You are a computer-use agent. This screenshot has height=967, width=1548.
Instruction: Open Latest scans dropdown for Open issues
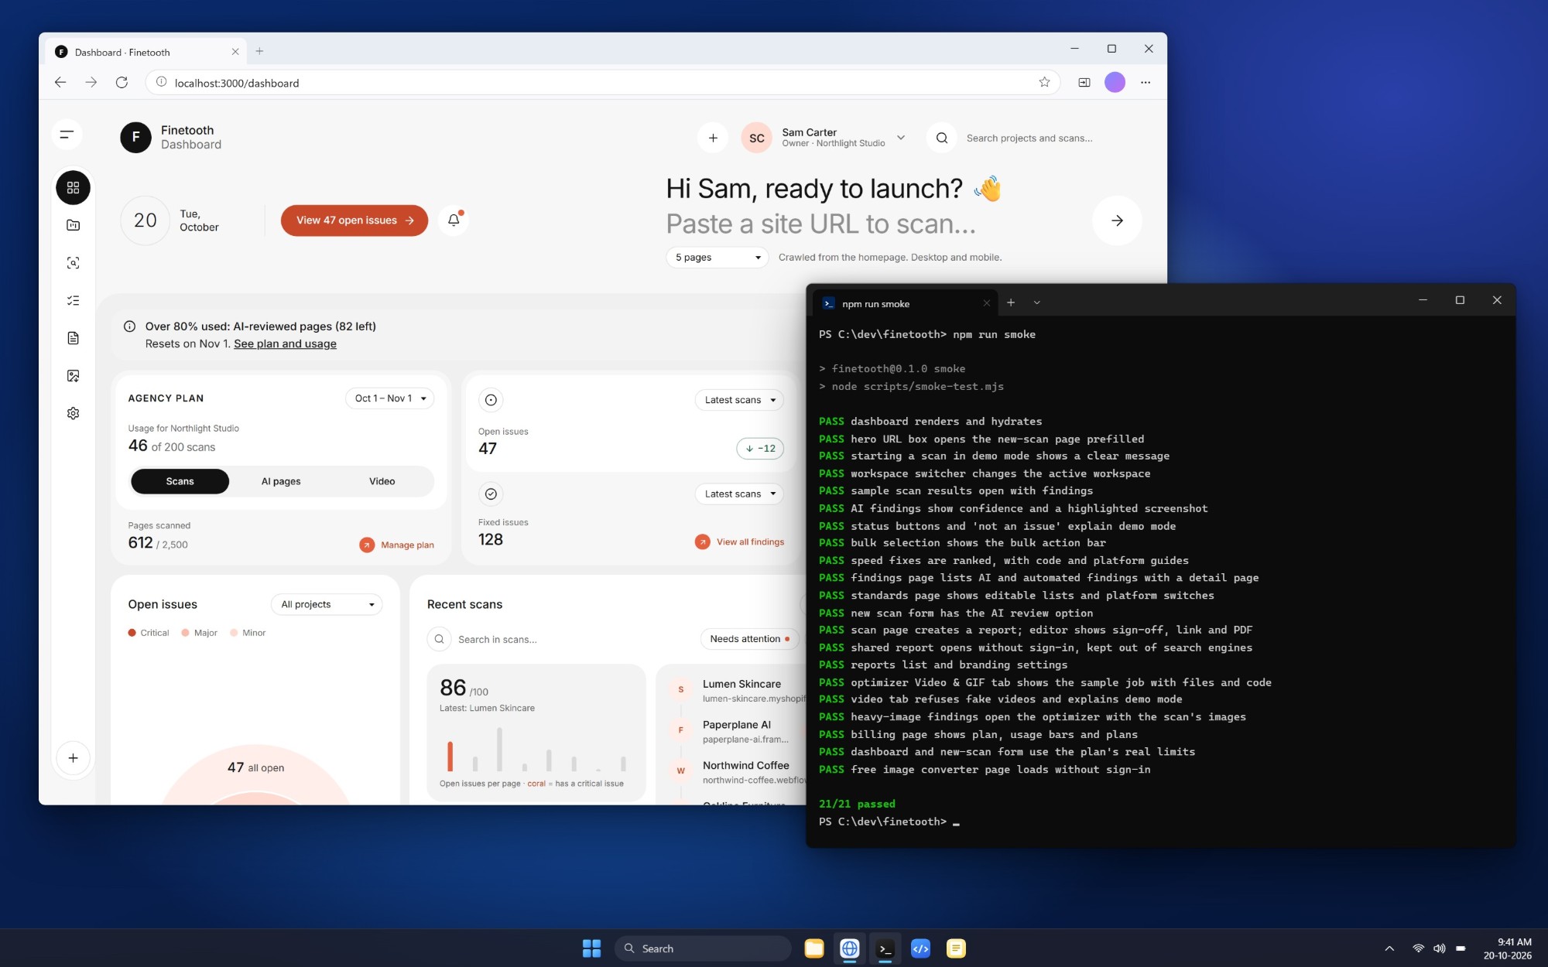click(740, 400)
